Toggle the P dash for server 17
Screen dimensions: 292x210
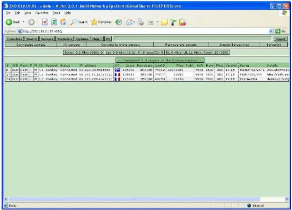click(31, 74)
